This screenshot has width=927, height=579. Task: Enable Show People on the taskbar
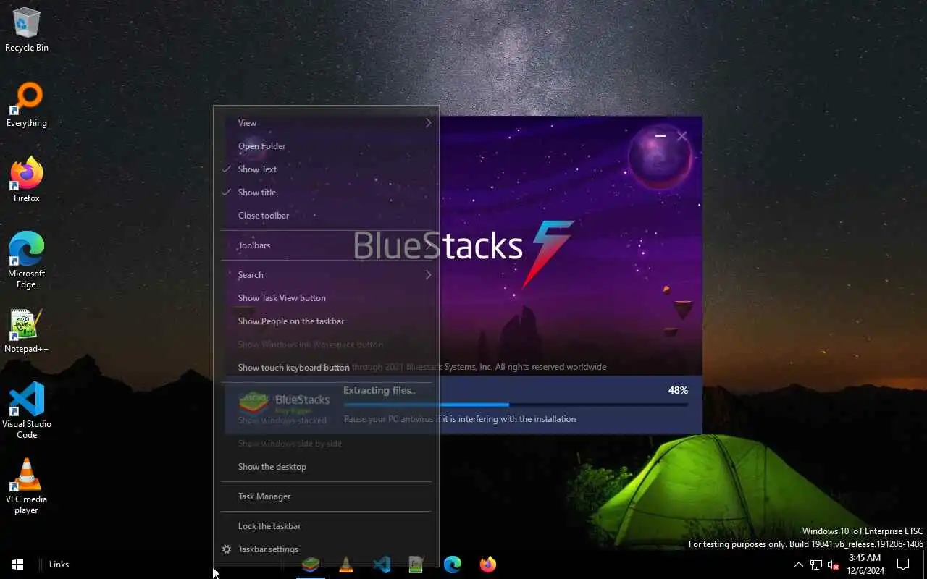(327, 321)
